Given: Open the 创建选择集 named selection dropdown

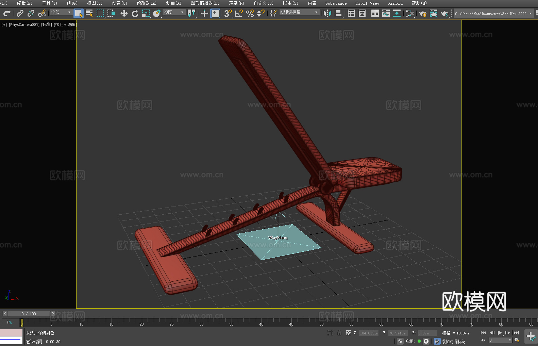Looking at the screenshot, I should coord(299,12).
